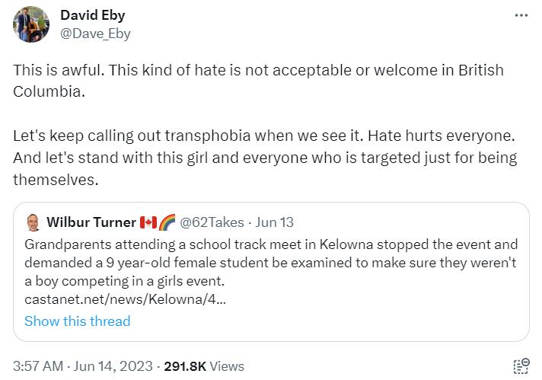
Task: Click Wilbur Turner's small avatar
Action: click(33, 223)
